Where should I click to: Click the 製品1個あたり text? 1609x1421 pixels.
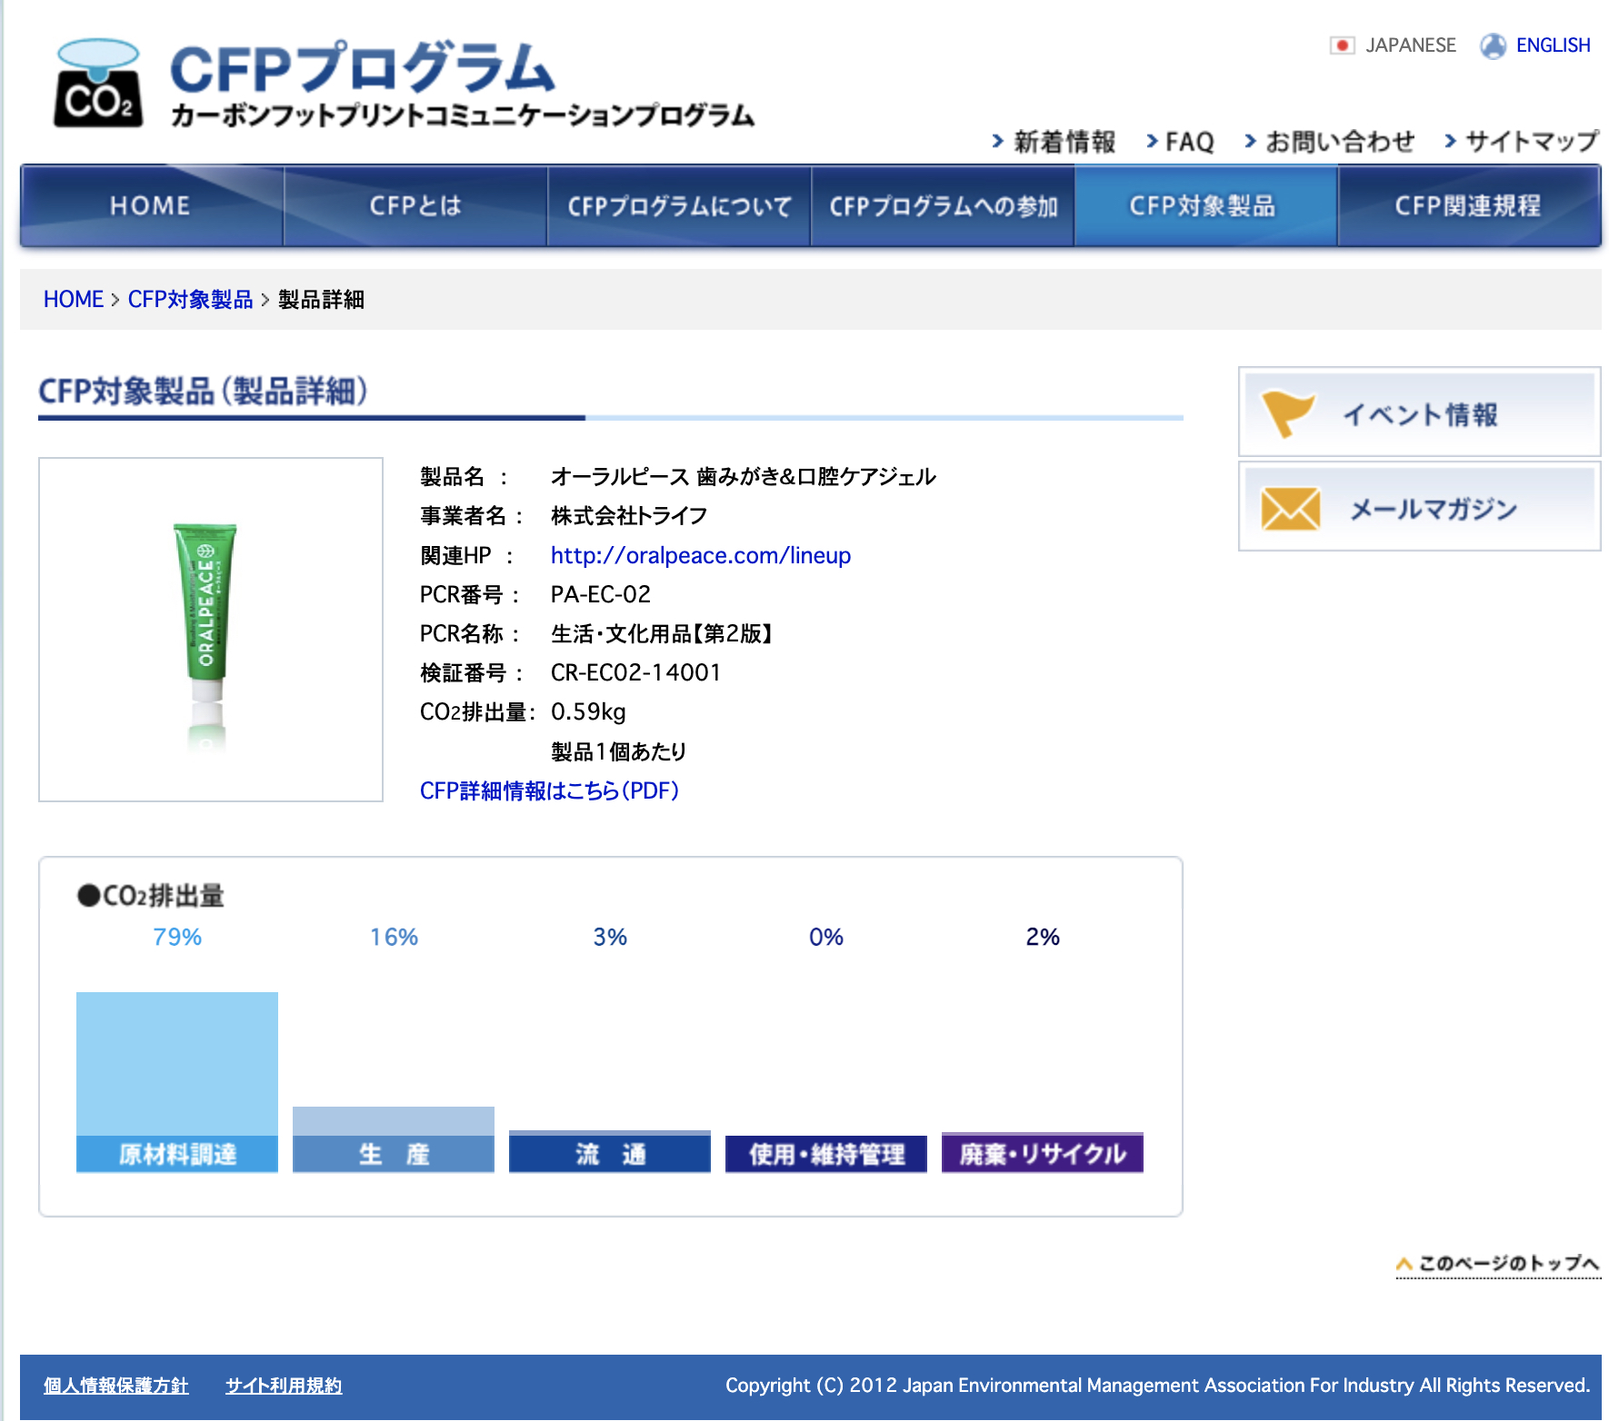coord(619,751)
